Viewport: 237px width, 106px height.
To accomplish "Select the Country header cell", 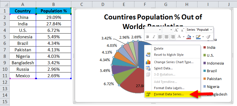I will pyautogui.click(x=23, y=11).
